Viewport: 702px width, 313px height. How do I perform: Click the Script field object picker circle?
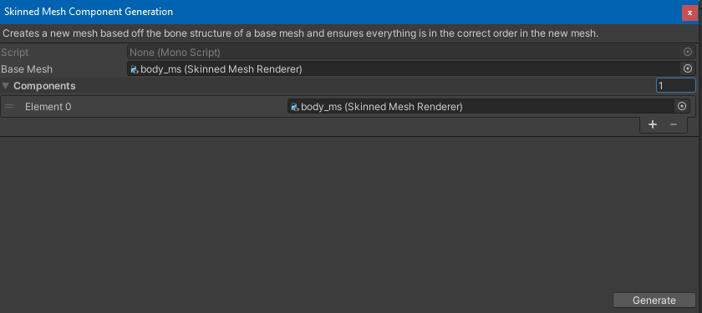pos(688,53)
